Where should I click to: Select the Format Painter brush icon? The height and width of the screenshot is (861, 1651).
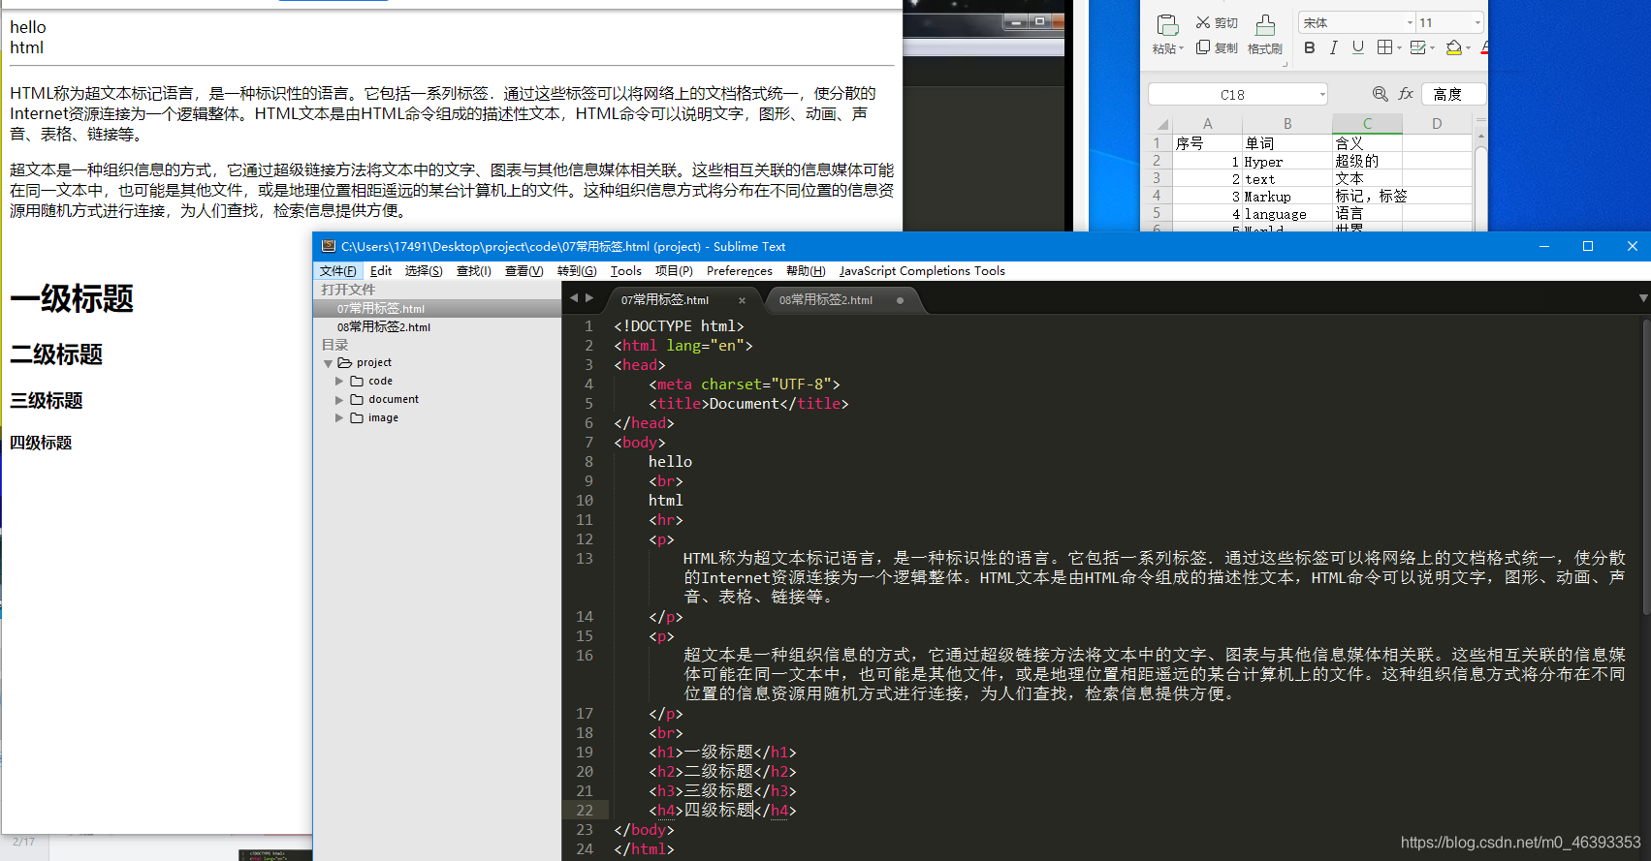coord(1265,24)
